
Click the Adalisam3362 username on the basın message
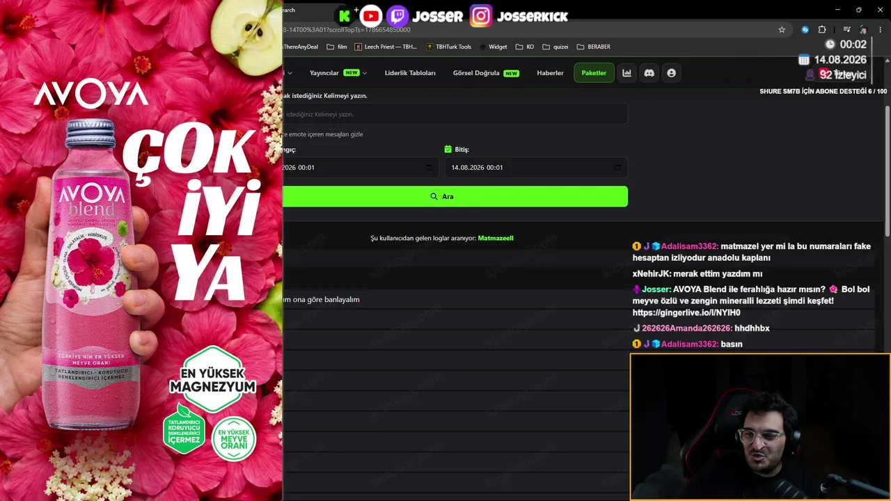point(690,344)
